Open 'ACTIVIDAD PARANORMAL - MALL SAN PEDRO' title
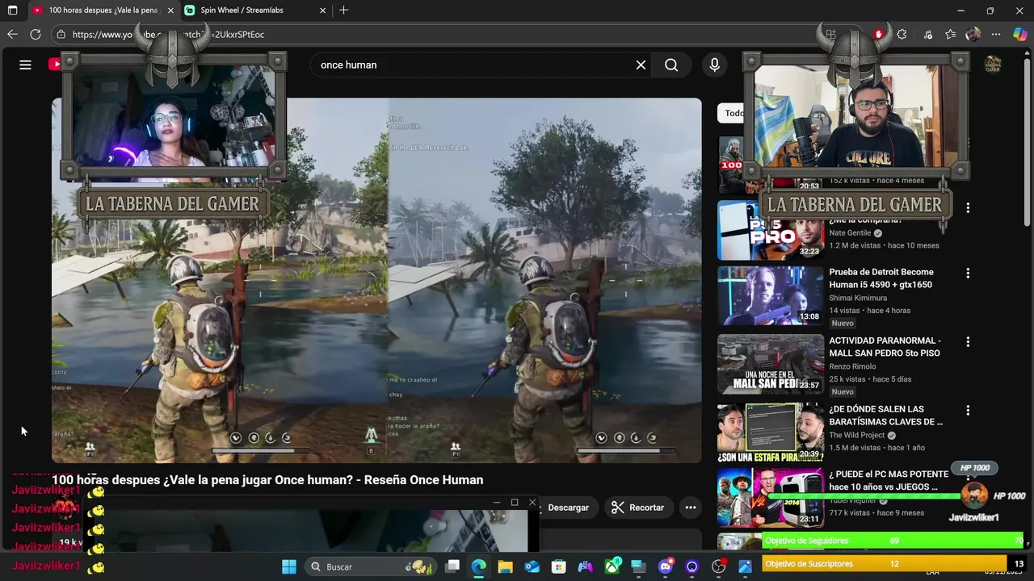This screenshot has width=1034, height=581. (x=885, y=347)
